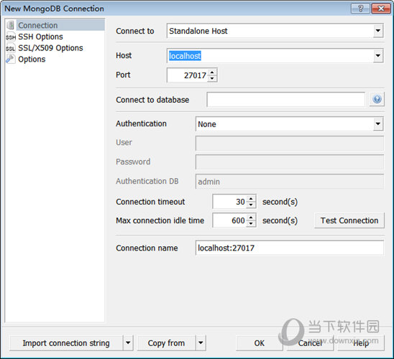The height and width of the screenshot is (359, 394).
Task: Click the Connection name input field
Action: [x=290, y=248]
